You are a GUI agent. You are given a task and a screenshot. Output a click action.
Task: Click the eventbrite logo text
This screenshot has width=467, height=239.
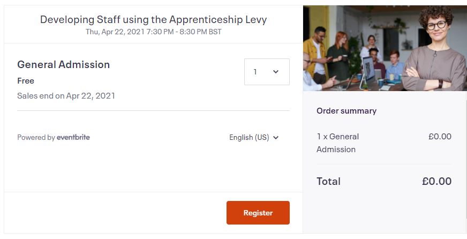click(73, 137)
